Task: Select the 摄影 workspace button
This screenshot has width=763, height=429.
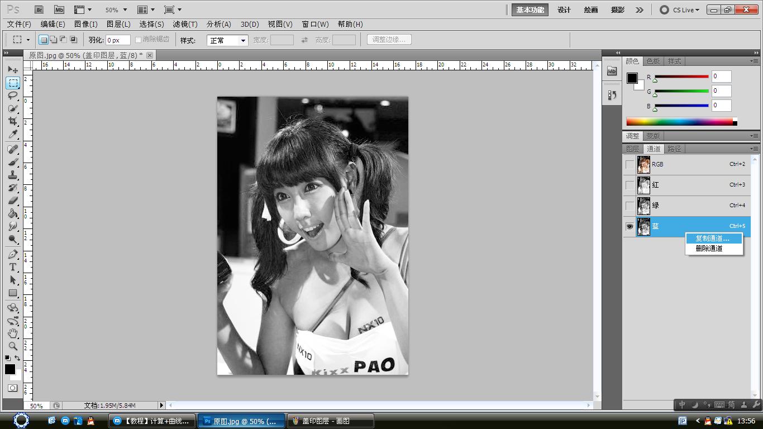Action: tap(617, 9)
